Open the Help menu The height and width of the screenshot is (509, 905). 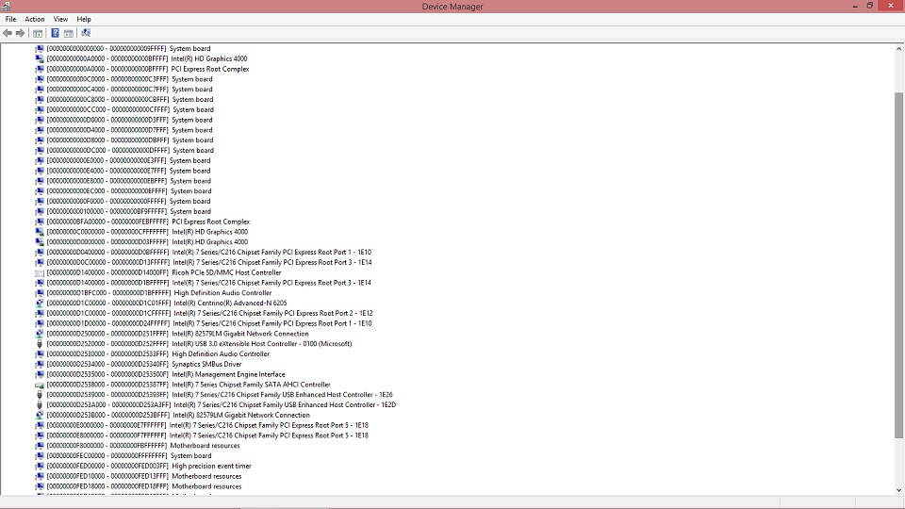point(84,19)
